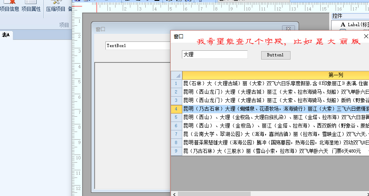
Task: Click the cell mentioning 西双版纳(野象谷、原始
Action: click(x=276, y=126)
